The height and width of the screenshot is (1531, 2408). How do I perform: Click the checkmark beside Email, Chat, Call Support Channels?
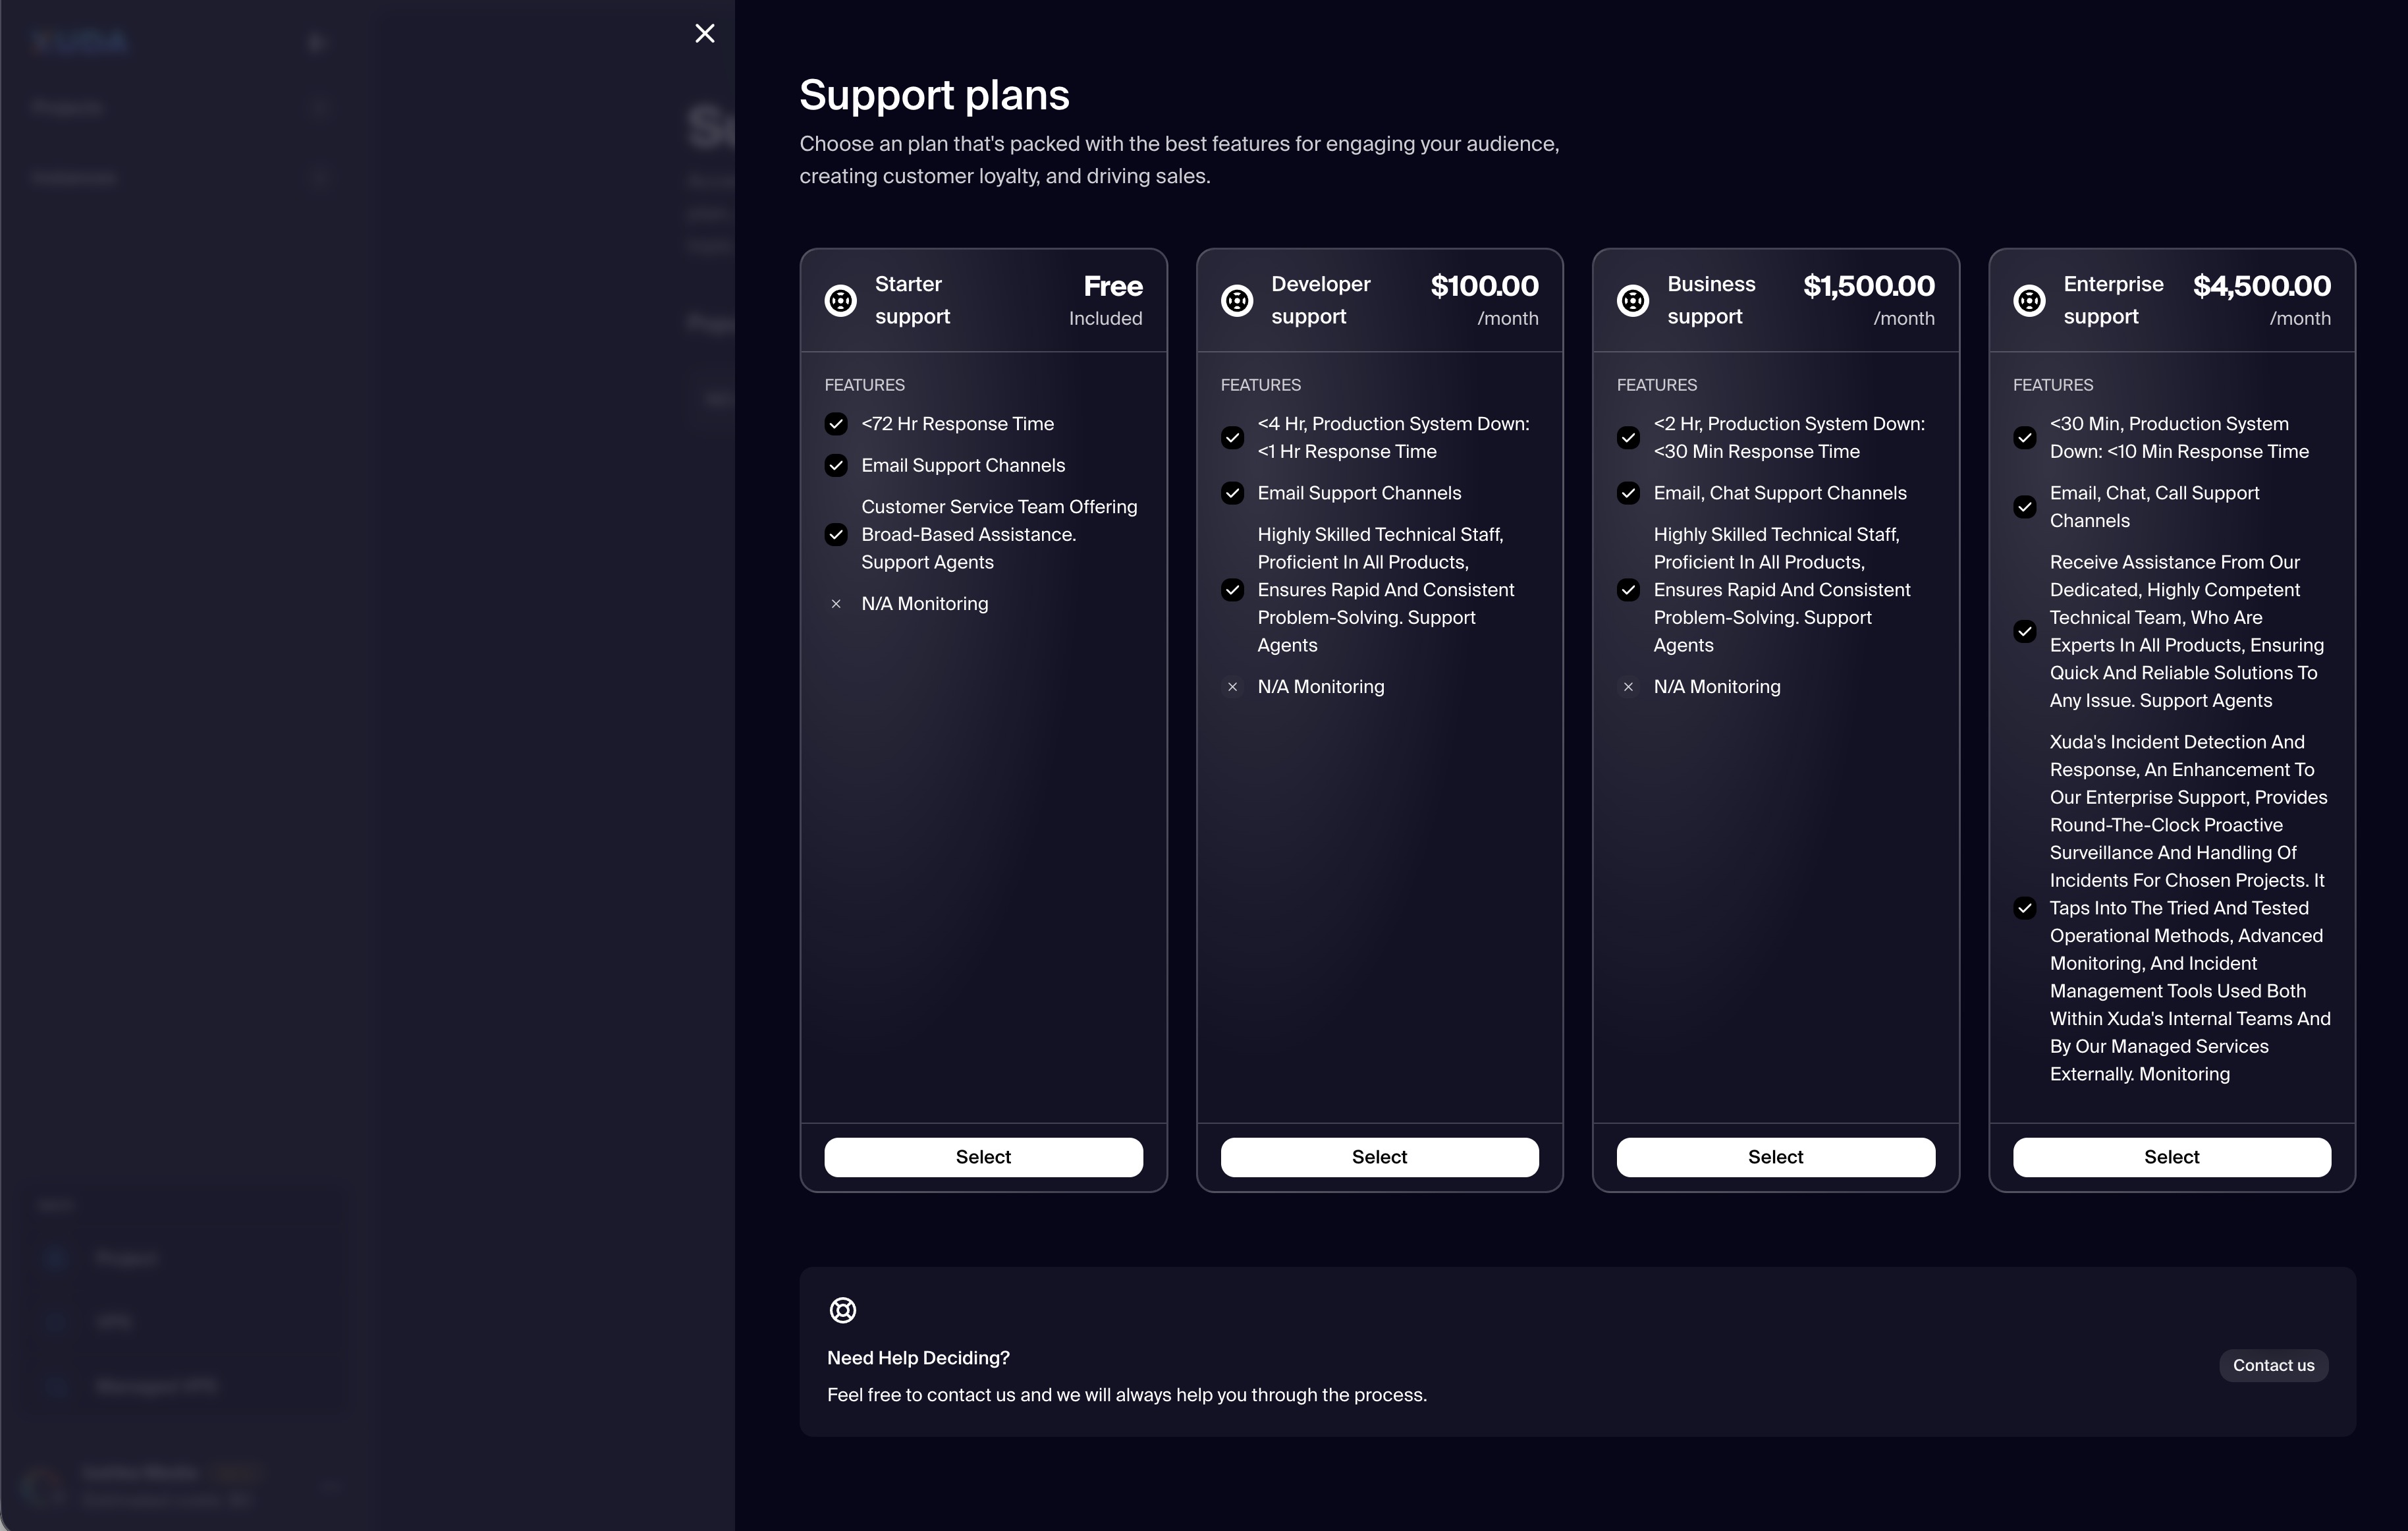tap(2025, 507)
